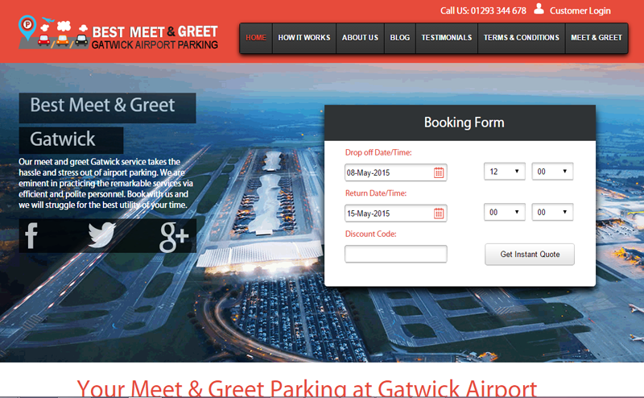644x398 pixels.
Task: Open the Testimonials menu item
Action: (x=447, y=38)
